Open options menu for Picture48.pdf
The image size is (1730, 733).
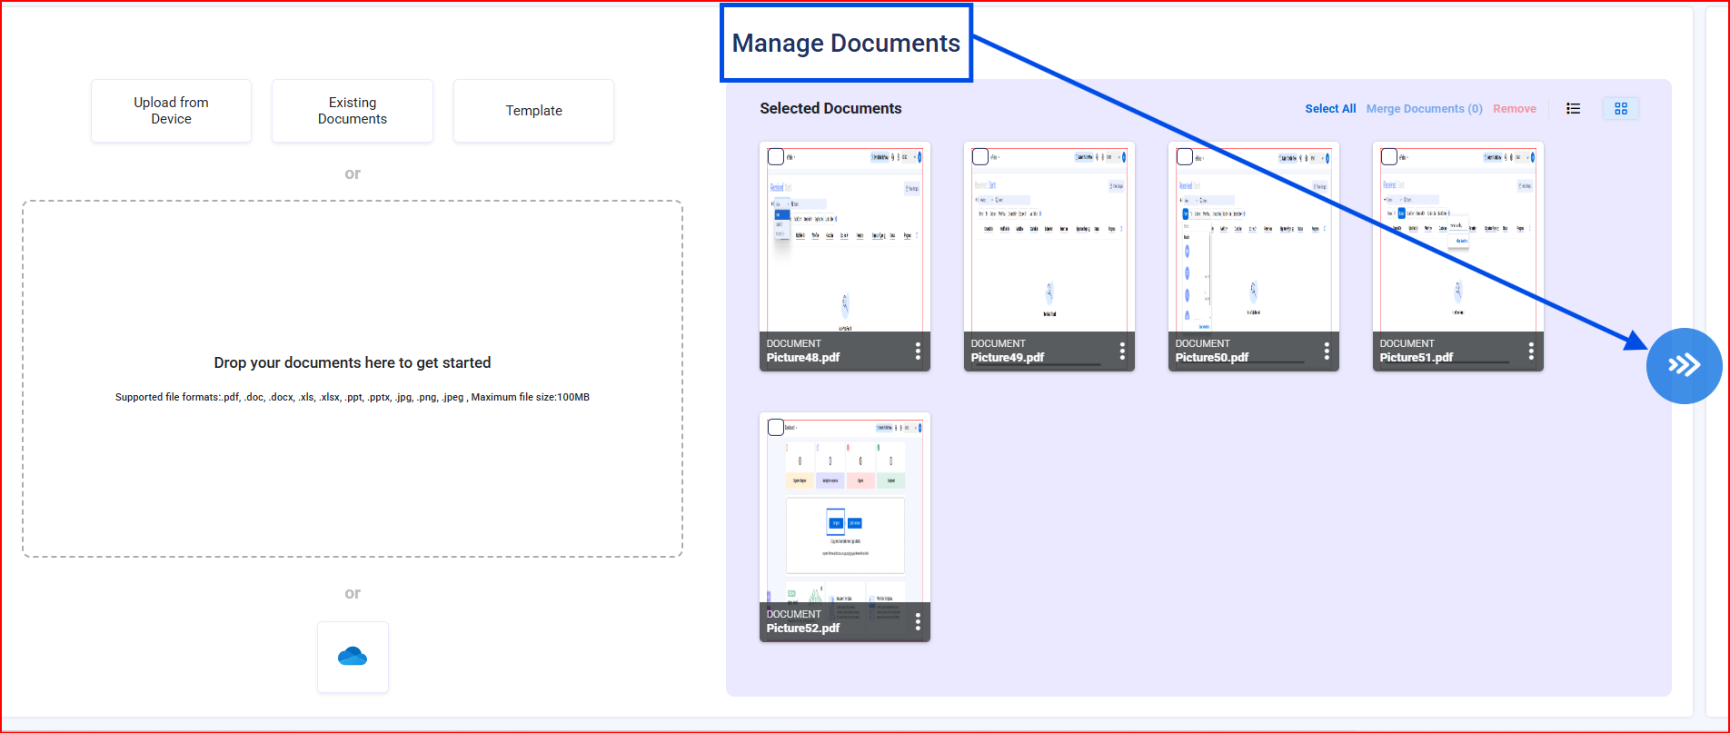point(918,351)
